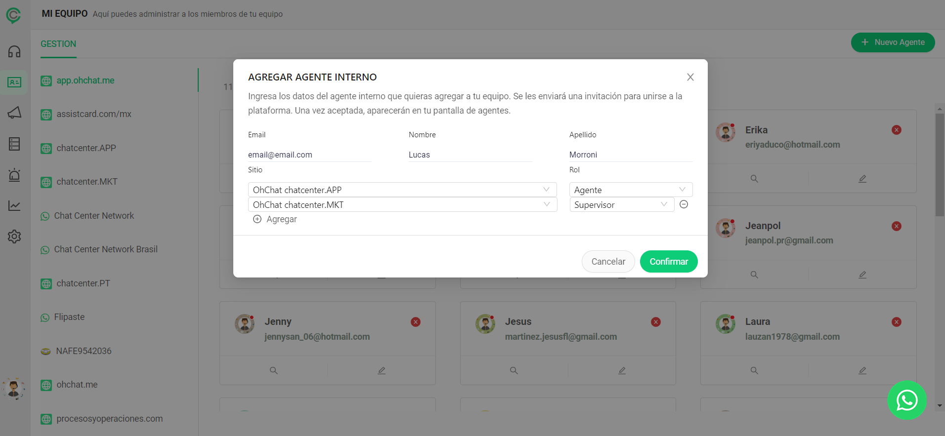Click the OhChat logo icon
The image size is (945, 436).
coord(14,15)
